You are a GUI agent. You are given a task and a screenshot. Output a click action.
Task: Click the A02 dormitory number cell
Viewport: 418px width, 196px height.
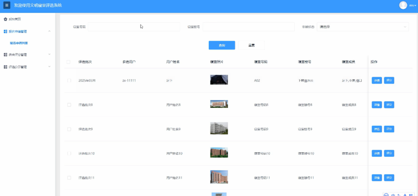pos(257,81)
